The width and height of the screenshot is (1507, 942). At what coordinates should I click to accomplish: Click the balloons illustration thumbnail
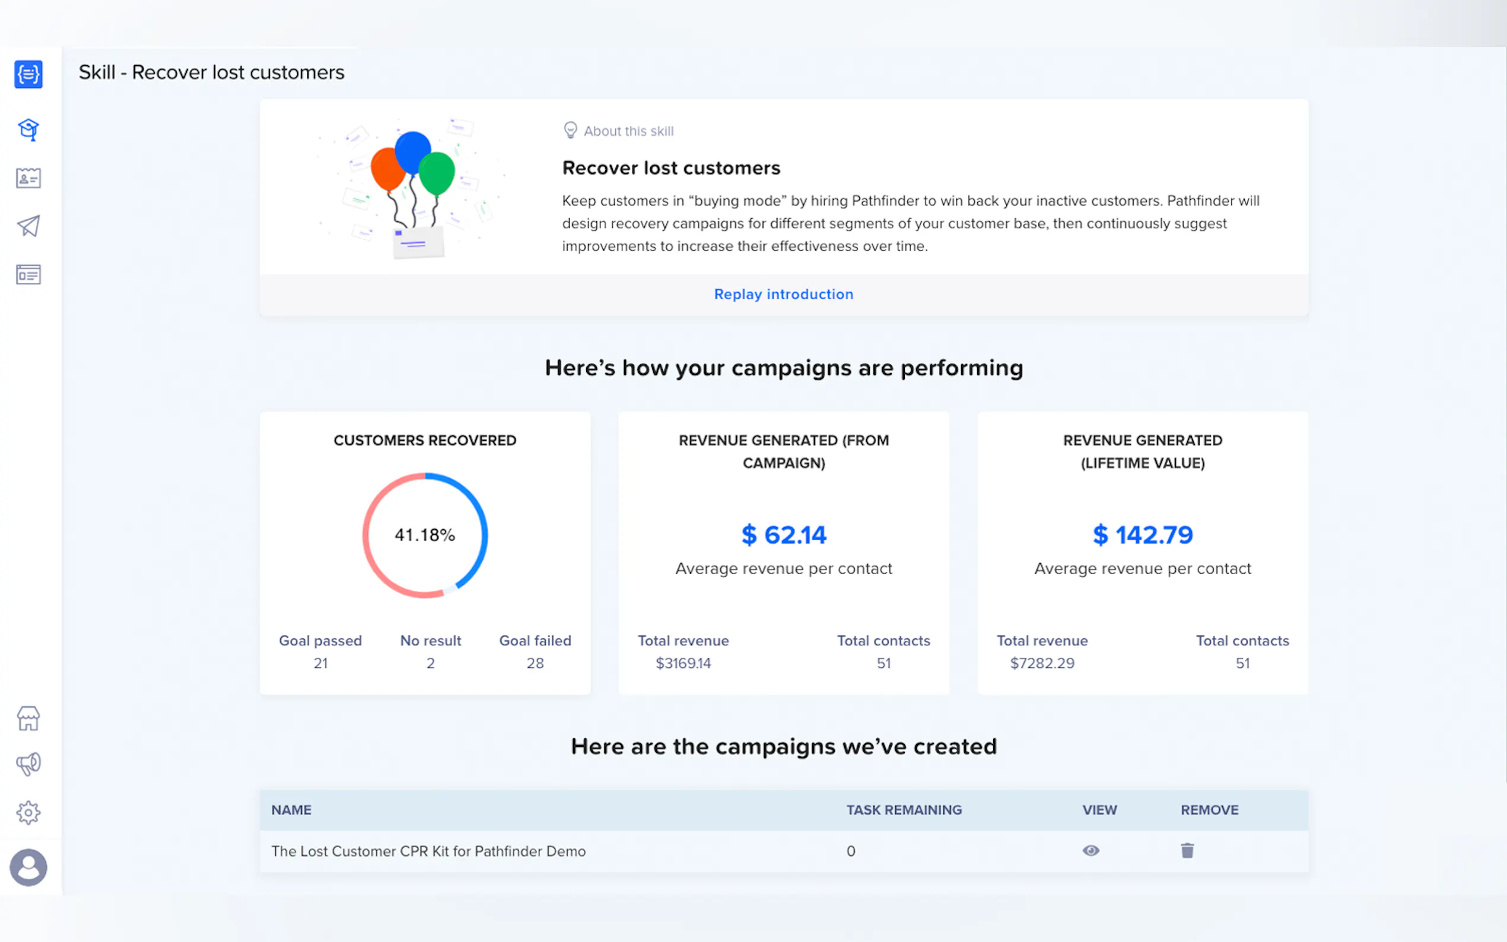(x=412, y=187)
